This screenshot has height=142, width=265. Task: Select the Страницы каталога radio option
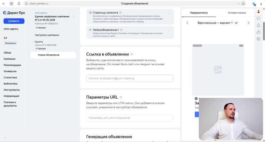pos(170,13)
